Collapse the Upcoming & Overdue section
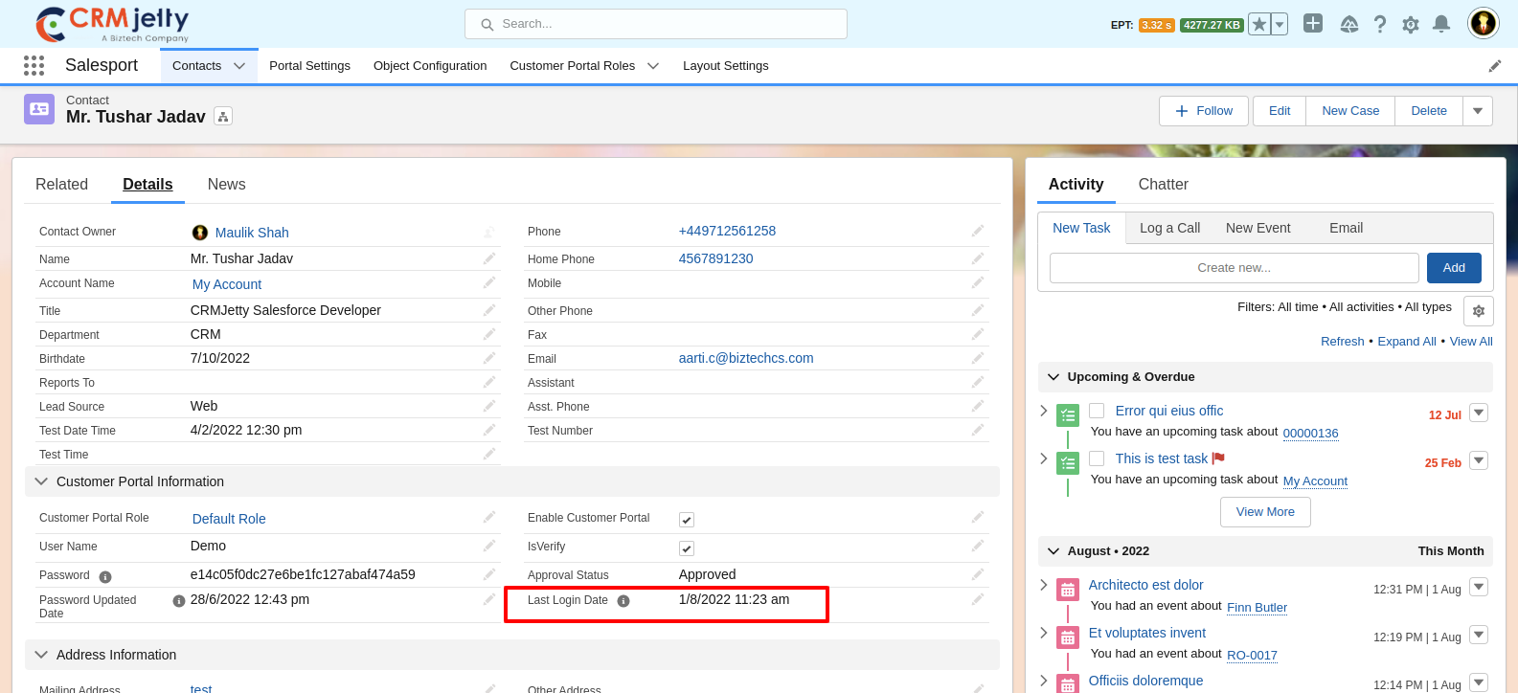 1054,377
